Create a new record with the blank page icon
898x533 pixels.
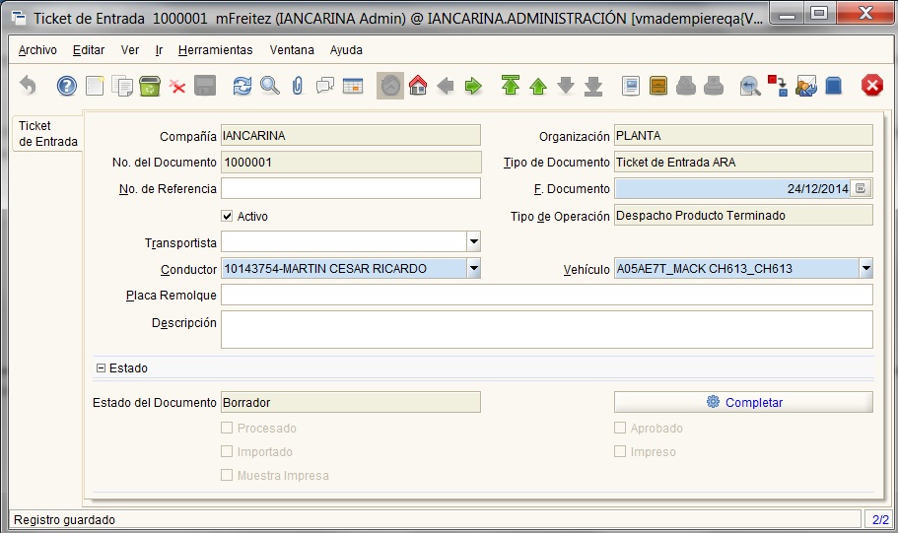coord(95,86)
